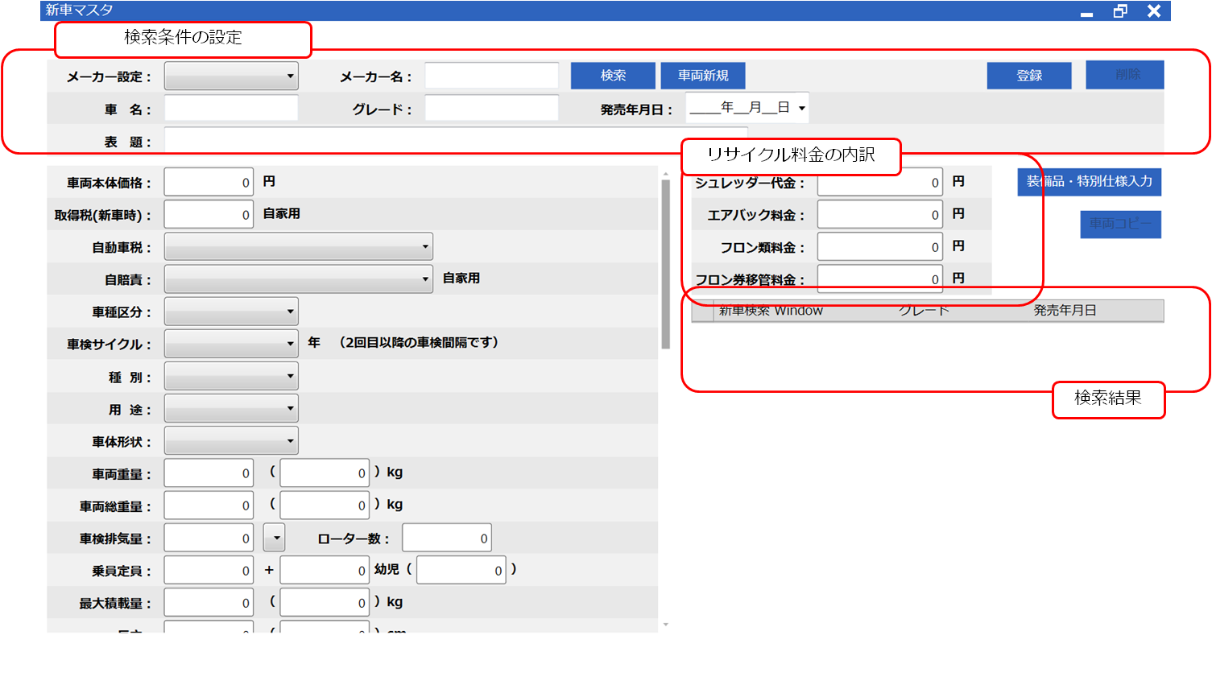Image resolution: width=1212 pixels, height=681 pixels.
Task: Focus the メーカー名 text field
Action: [491, 76]
